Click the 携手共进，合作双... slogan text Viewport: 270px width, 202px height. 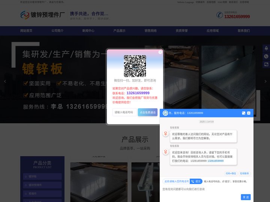pyautogui.click(x=89, y=13)
